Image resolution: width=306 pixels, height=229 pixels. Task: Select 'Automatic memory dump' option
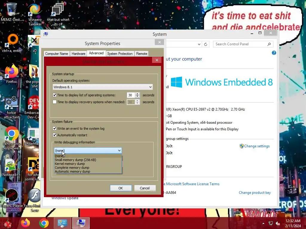pos(88,171)
